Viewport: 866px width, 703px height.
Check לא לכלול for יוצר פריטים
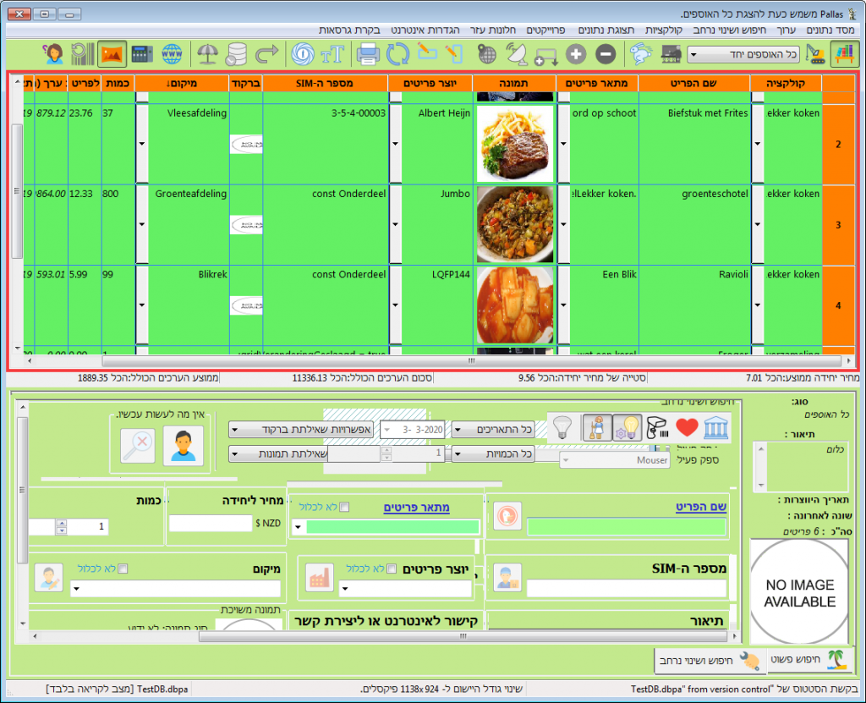click(392, 568)
